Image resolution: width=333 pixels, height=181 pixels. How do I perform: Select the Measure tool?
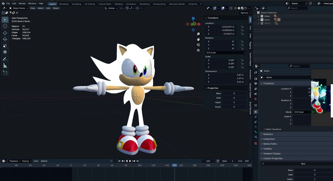(5, 66)
